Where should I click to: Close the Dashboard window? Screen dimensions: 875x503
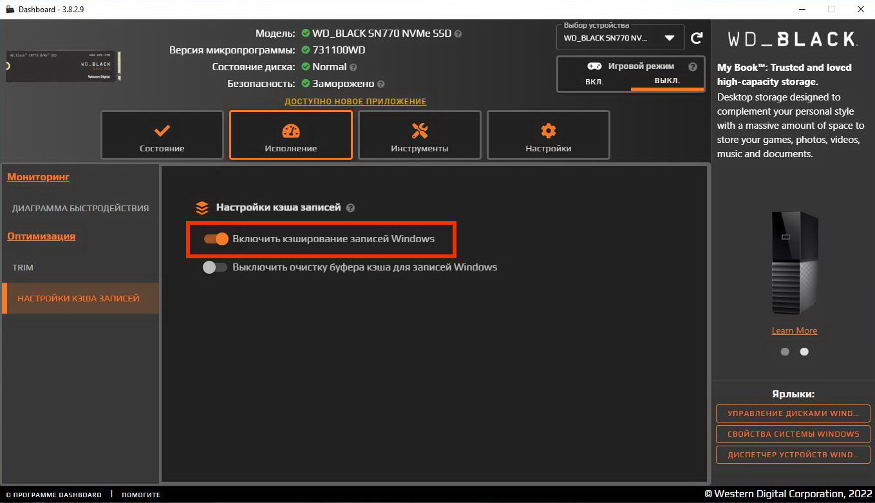click(860, 9)
